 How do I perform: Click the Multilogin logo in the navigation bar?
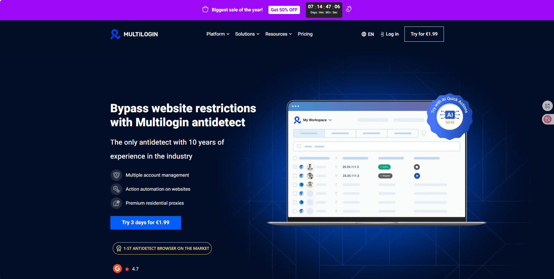(x=134, y=34)
